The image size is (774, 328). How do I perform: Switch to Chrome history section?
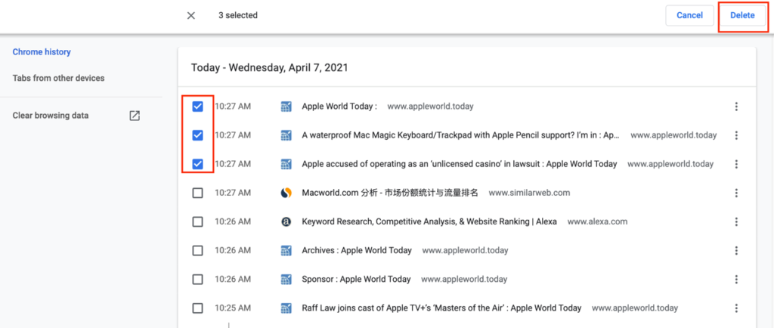[42, 52]
